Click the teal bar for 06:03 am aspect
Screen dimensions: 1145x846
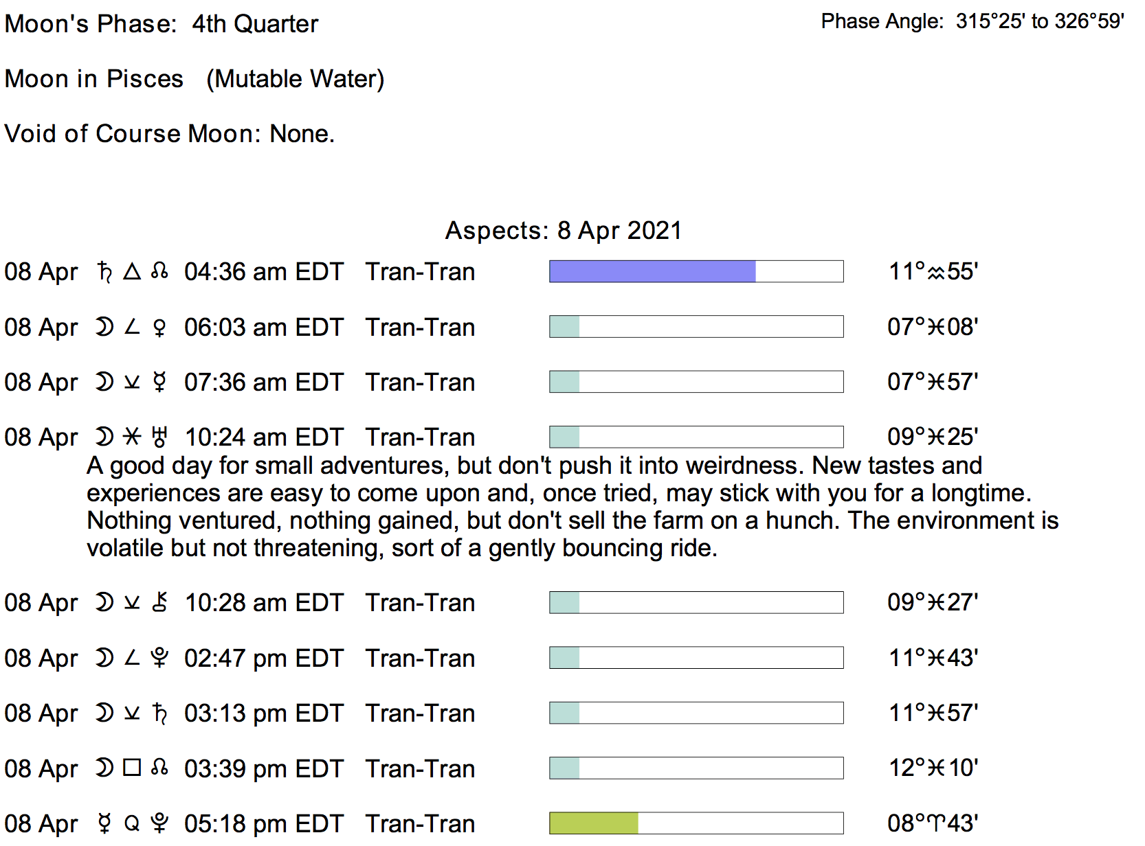pos(565,327)
